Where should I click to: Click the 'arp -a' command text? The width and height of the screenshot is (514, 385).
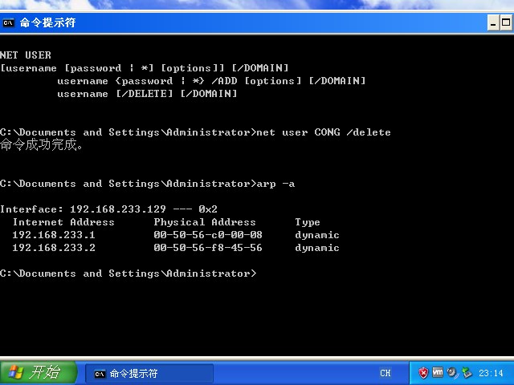tap(275, 184)
